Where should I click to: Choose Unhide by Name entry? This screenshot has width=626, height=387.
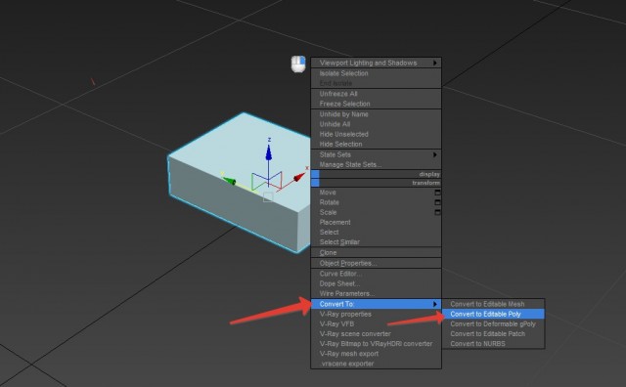click(x=376, y=114)
